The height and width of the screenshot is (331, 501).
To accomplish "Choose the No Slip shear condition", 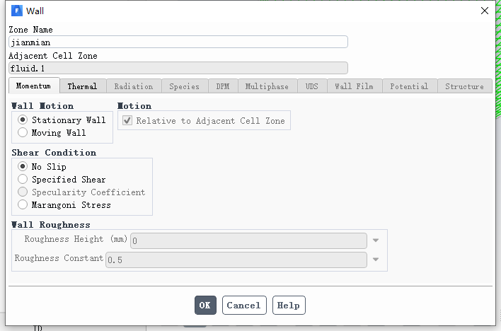I will click(x=23, y=166).
